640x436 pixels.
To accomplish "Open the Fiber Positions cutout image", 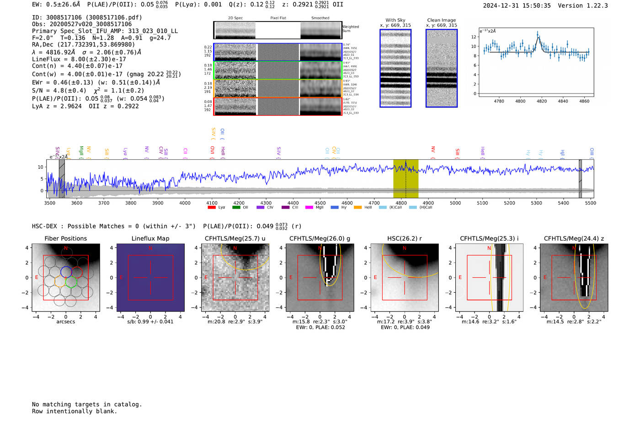I will [x=66, y=277].
